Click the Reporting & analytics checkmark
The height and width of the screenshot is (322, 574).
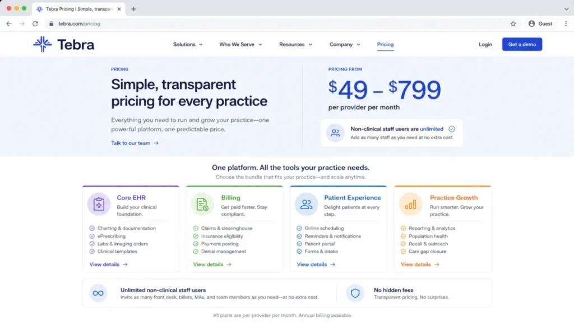tap(403, 228)
